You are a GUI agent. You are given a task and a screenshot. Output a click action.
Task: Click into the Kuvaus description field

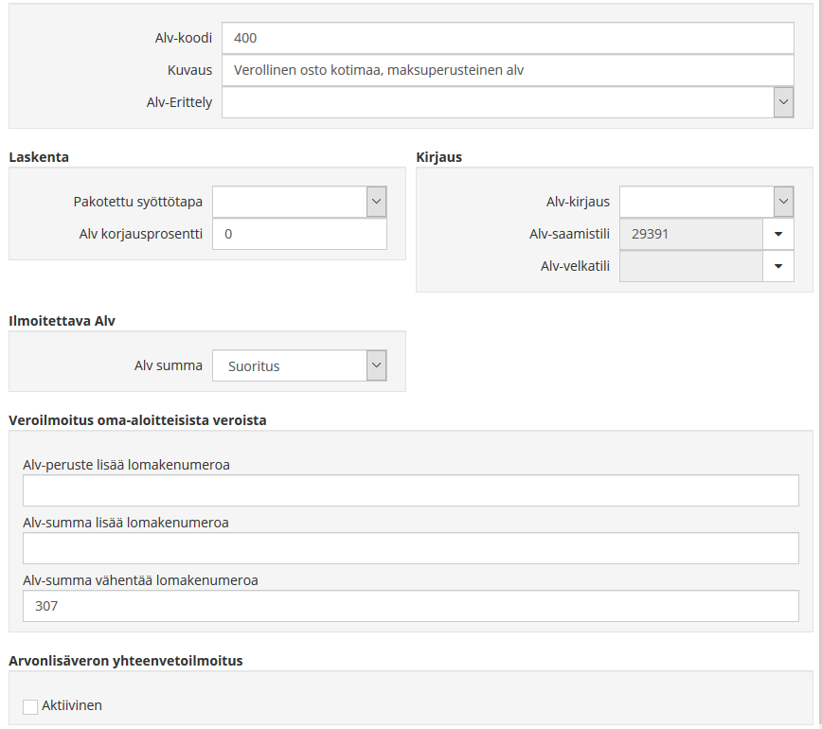point(507,70)
